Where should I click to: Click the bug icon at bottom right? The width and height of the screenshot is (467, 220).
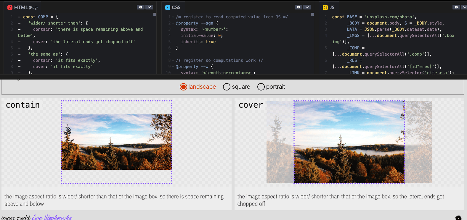pos(458,218)
